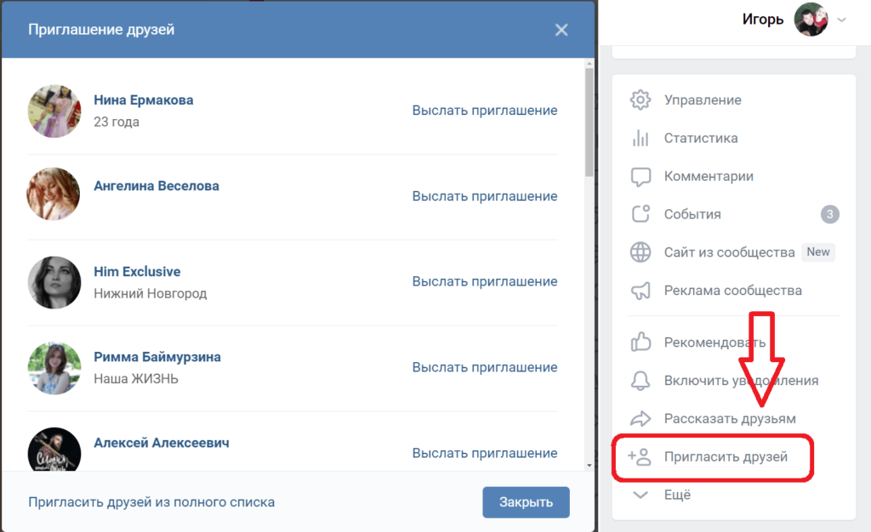Click the globe icon for Сайт из сообщества
The height and width of the screenshot is (532, 871).
click(x=640, y=252)
